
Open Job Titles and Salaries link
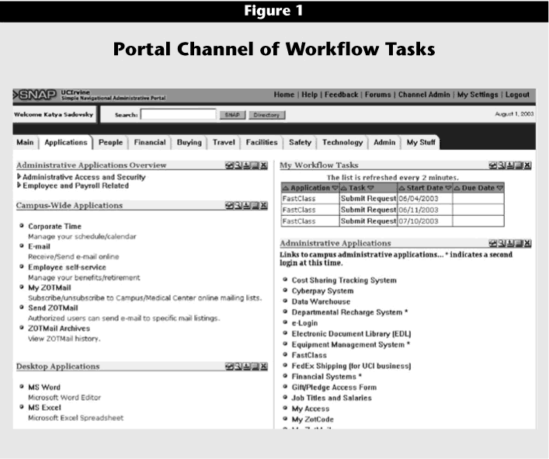pyautogui.click(x=332, y=398)
